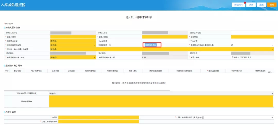Submit the form with 提交
This screenshot has width=278, height=125.
tap(272, 5)
